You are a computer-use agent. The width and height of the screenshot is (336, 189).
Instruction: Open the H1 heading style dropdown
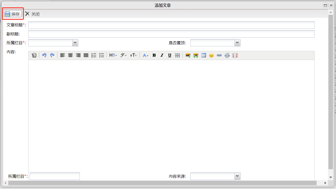click(113, 55)
